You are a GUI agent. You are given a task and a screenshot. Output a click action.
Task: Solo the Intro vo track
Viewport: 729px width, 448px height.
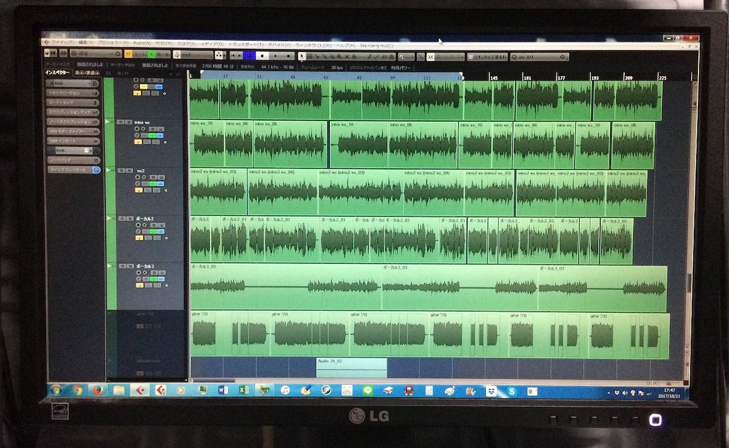point(128,122)
